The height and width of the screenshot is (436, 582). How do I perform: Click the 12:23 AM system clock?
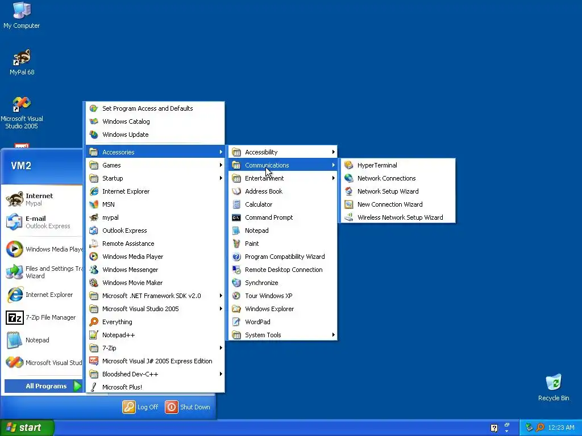(x=561, y=427)
